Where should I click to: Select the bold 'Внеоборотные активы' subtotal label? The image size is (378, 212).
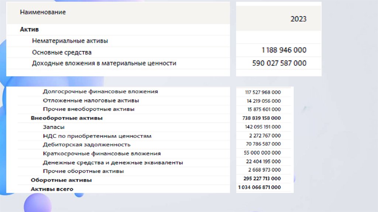click(66, 118)
